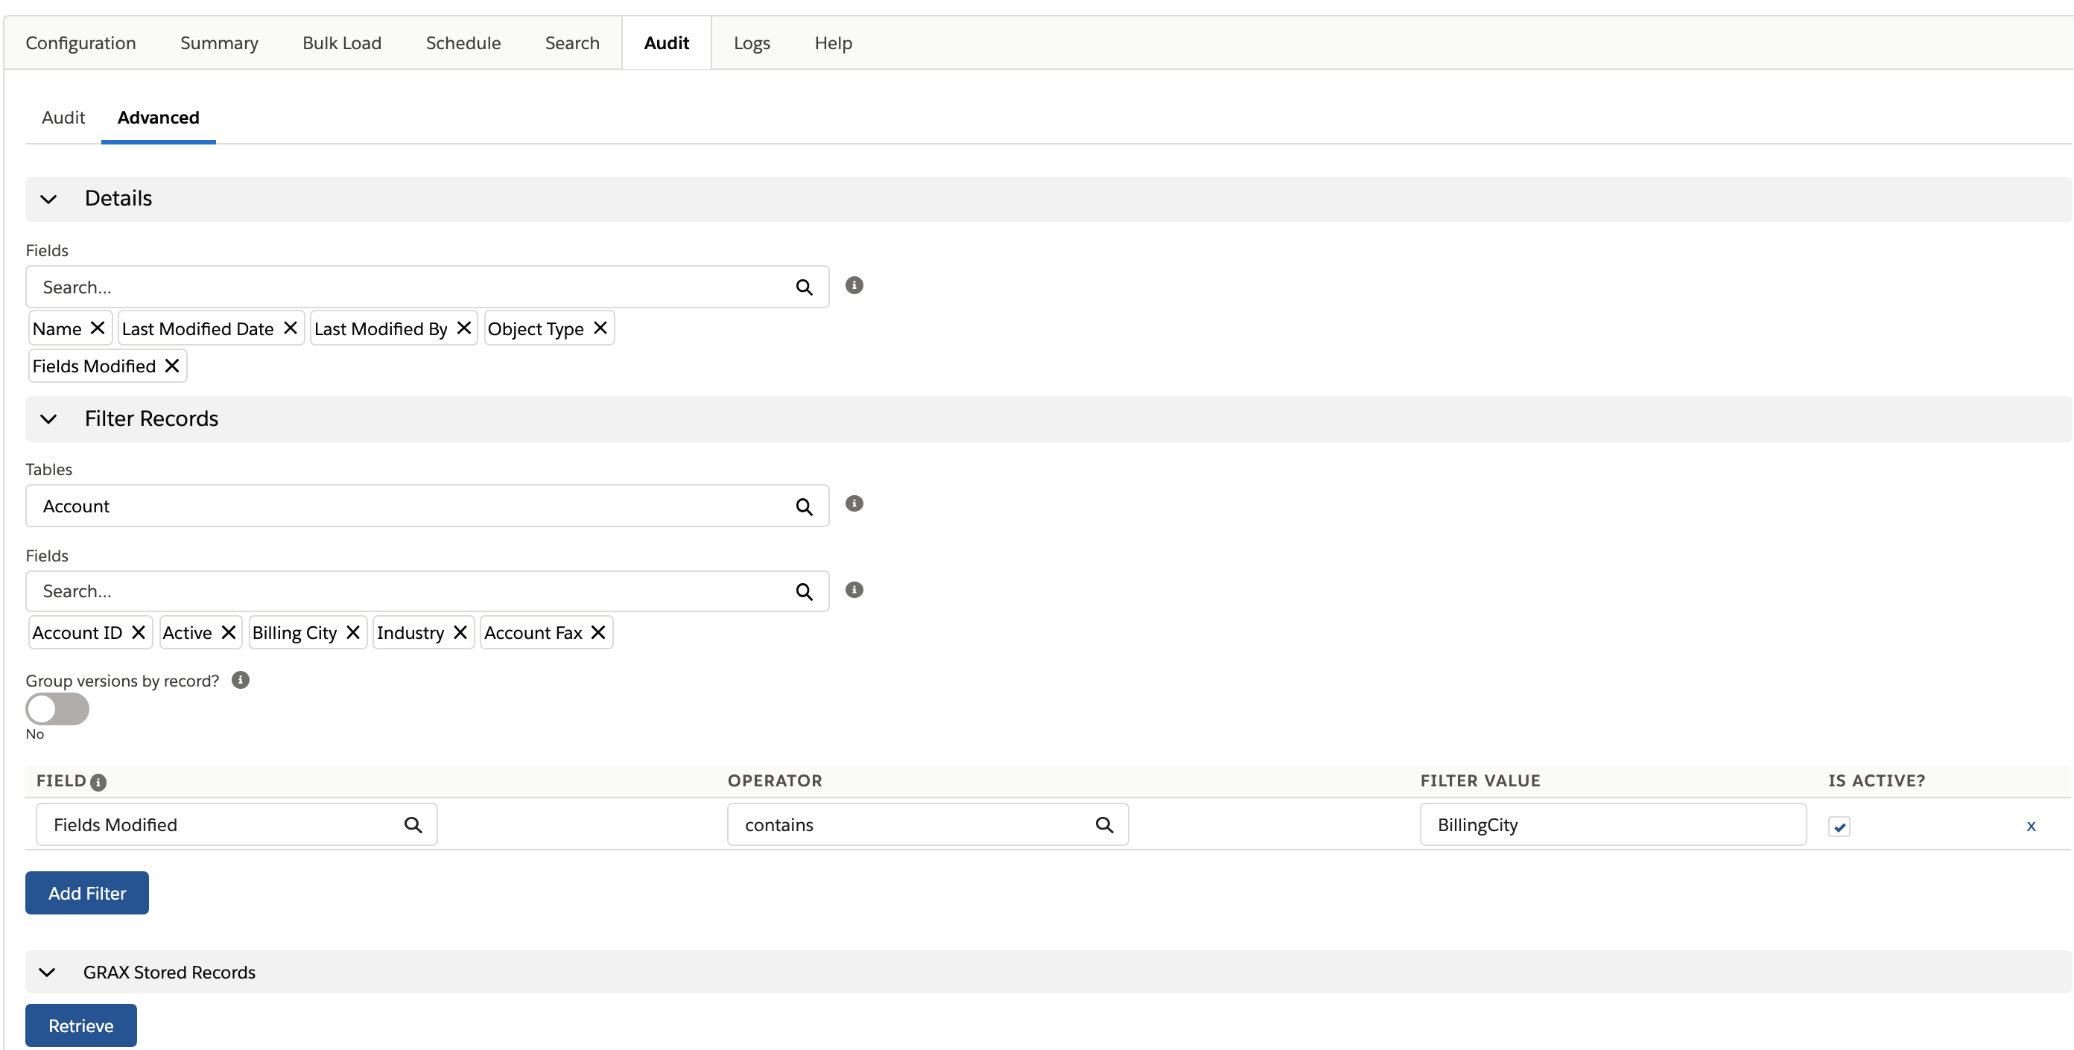Viewport: 2074px width, 1050px height.
Task: Click the BillingCity filter value field
Action: click(x=1612, y=824)
